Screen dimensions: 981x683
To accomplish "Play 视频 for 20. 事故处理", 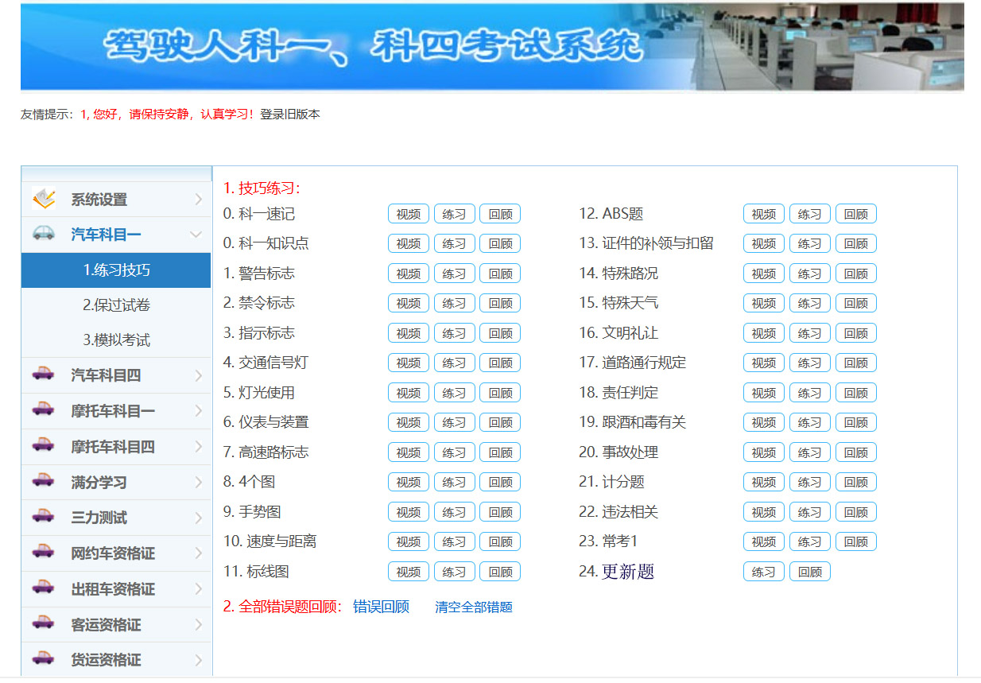I will tap(764, 452).
